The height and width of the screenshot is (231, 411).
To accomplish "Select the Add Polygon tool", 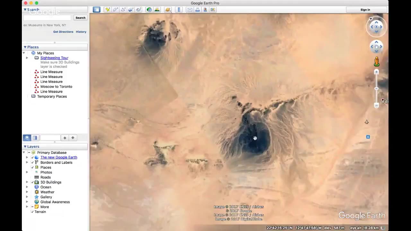I will (x=115, y=10).
